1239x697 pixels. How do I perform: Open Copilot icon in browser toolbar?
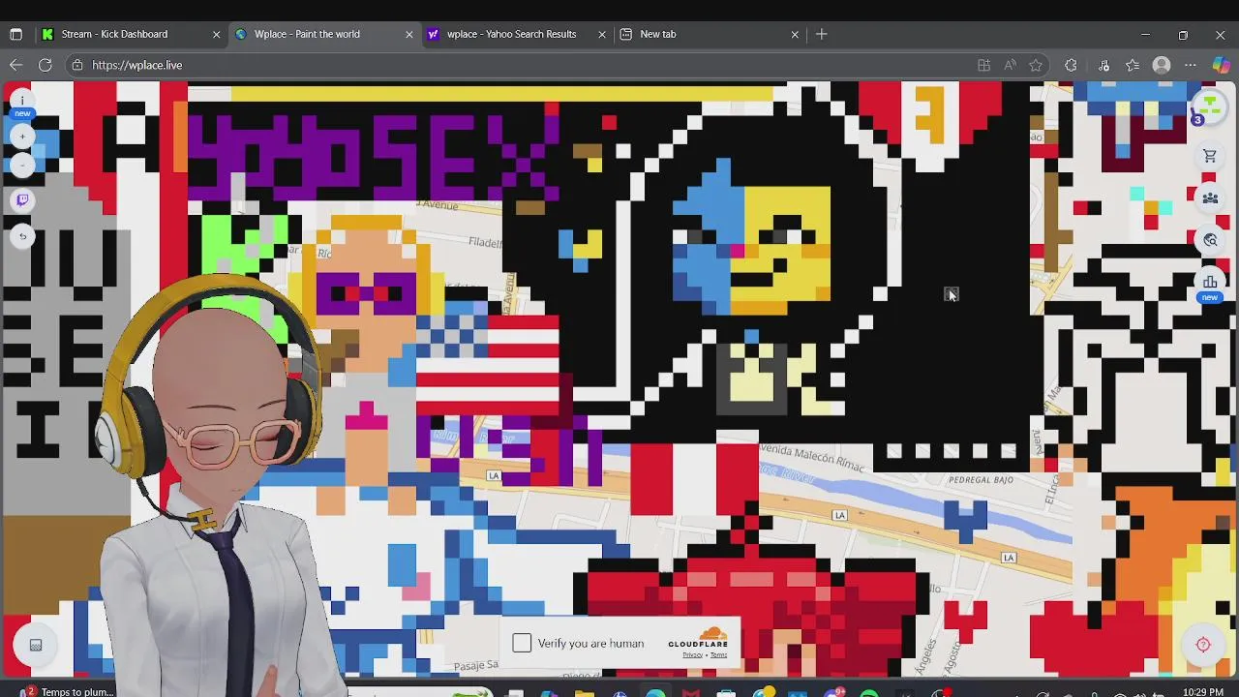coord(1221,65)
